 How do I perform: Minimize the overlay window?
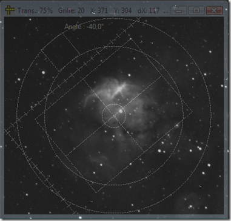point(179,10)
